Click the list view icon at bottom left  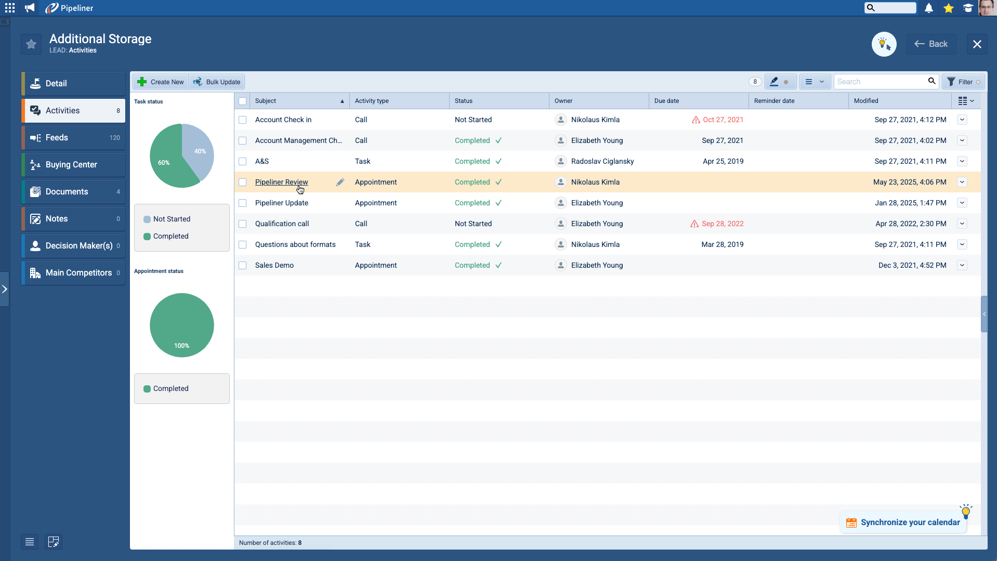pyautogui.click(x=30, y=542)
